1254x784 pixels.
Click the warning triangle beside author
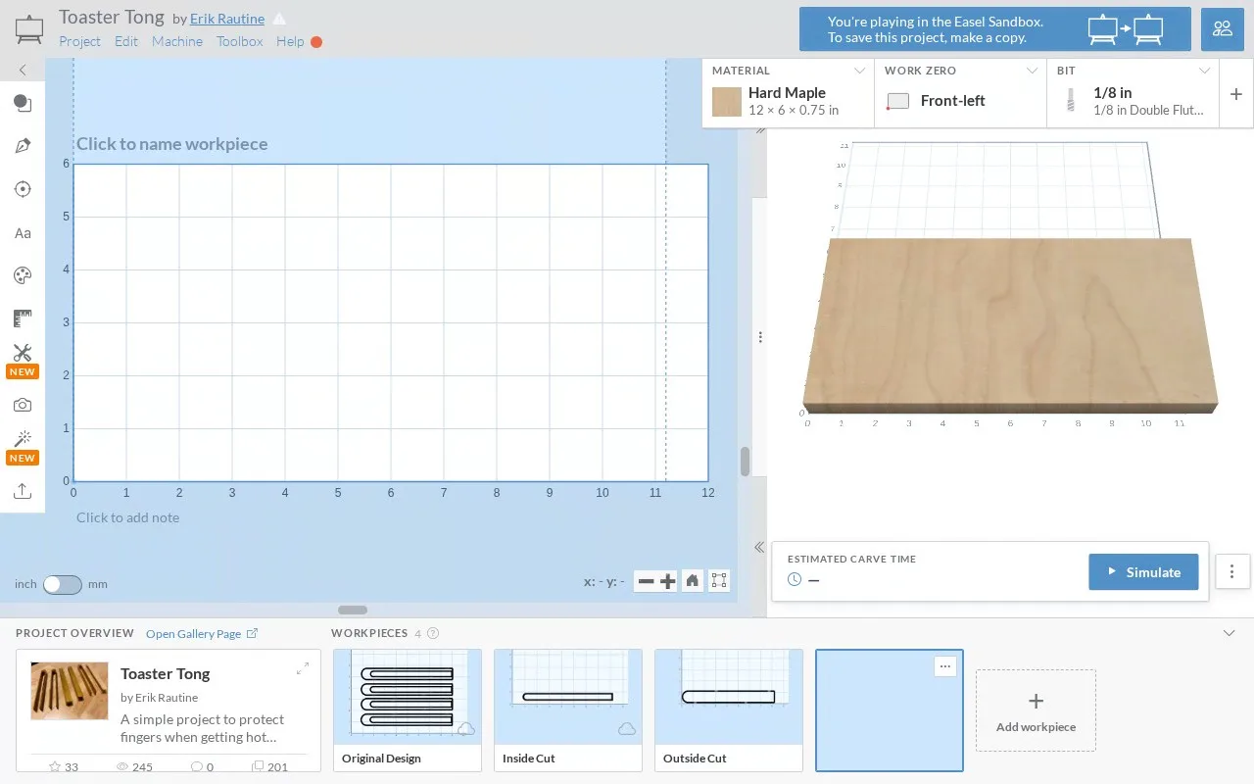pos(279,19)
